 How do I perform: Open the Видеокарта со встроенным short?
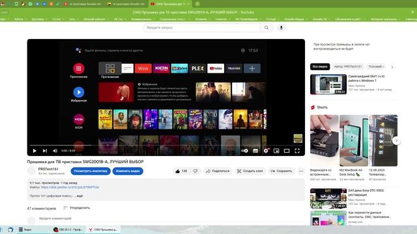pyautogui.click(x=324, y=140)
